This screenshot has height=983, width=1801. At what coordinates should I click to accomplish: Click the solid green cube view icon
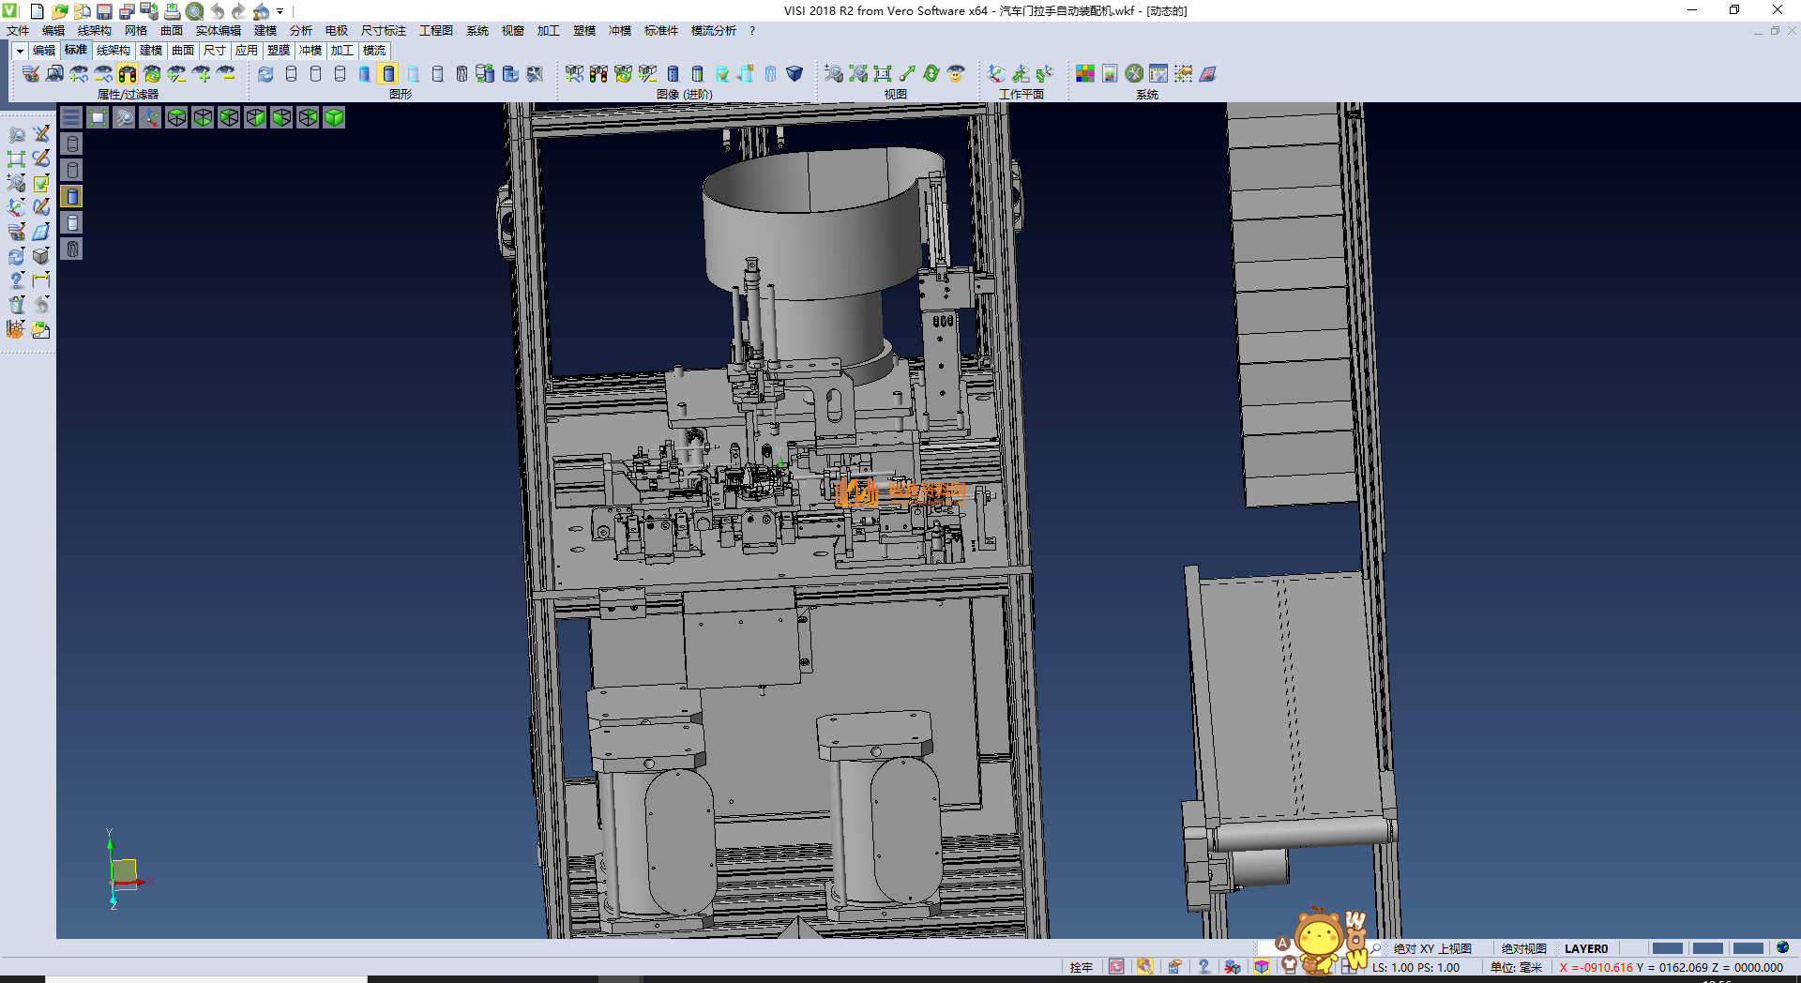[334, 117]
